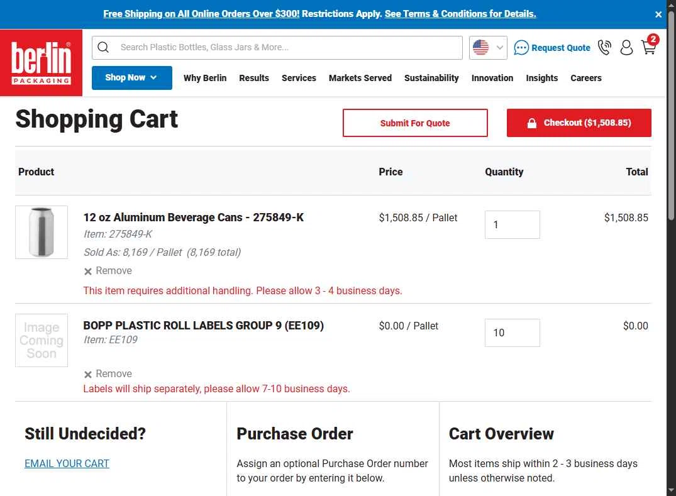This screenshot has width=676, height=496.
Task: Open Free Shipping on Orders Over $300 link
Action: coord(201,14)
